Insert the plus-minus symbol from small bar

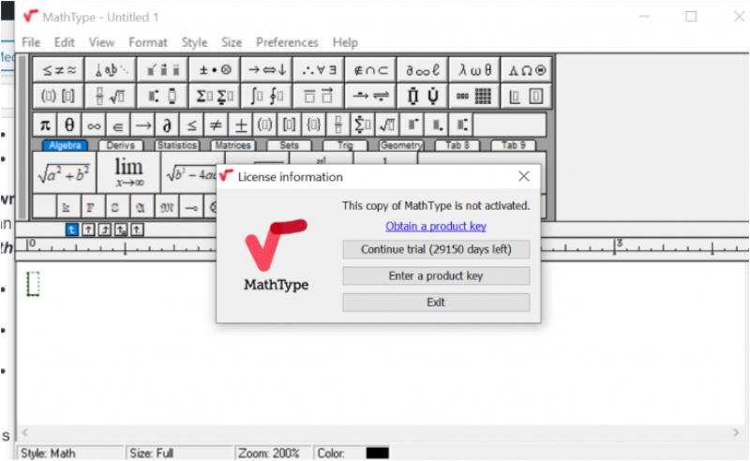tap(241, 126)
